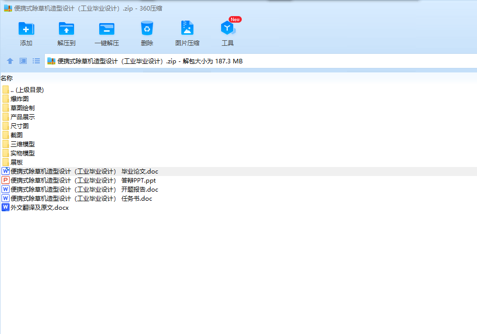
Task: Sort by the 名称 column header
Action: coord(7,78)
